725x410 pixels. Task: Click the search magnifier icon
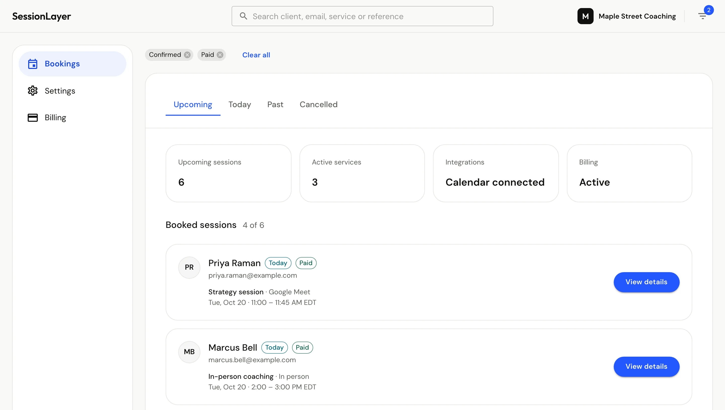[243, 16]
